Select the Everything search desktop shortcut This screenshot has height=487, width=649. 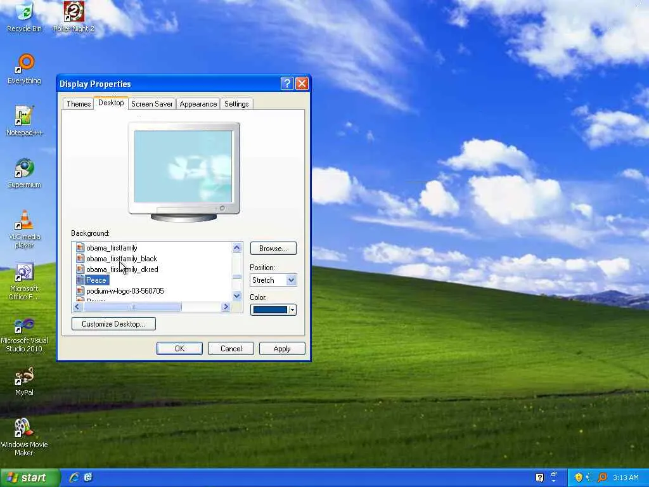[25, 68]
